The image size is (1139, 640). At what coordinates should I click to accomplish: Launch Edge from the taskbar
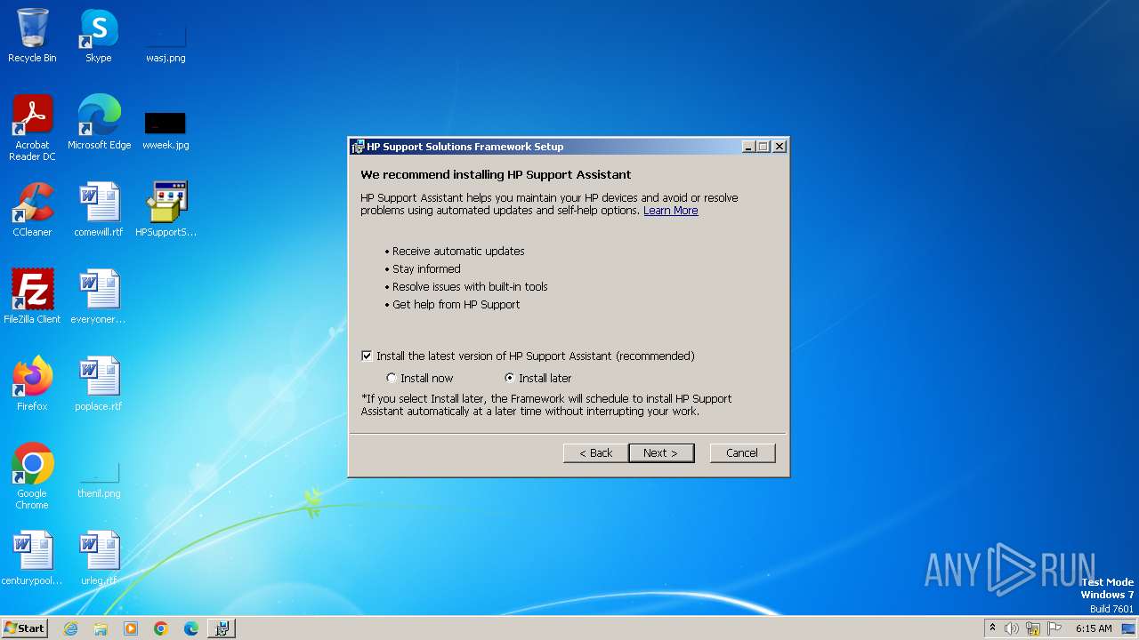click(x=191, y=628)
